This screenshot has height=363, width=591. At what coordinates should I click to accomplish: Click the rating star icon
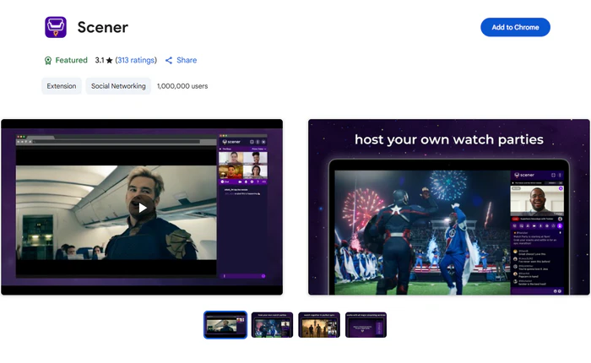110,61
